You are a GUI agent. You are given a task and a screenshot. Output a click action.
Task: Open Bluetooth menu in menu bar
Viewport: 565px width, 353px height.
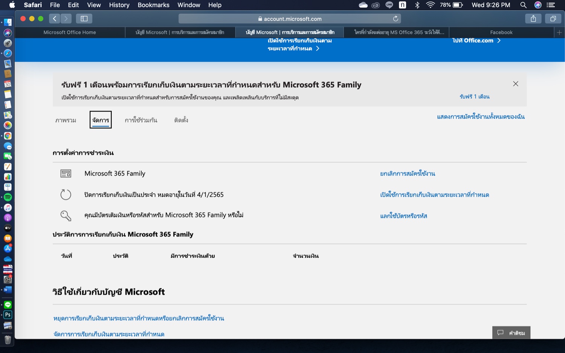pos(417,5)
